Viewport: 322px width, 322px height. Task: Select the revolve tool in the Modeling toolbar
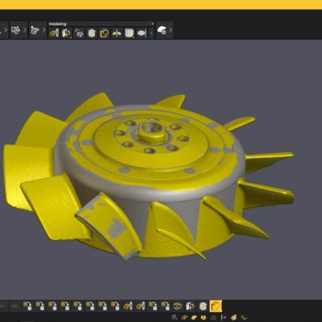(x=67, y=33)
